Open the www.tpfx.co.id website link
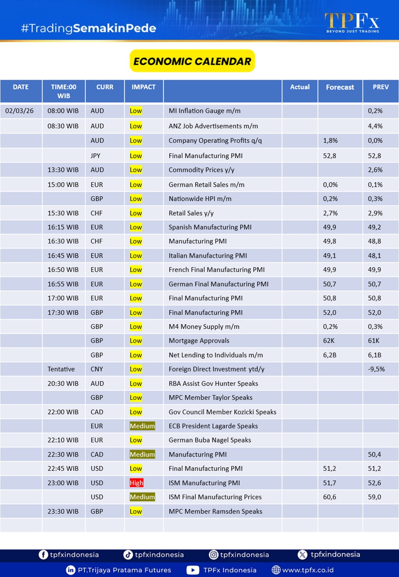The width and height of the screenshot is (399, 577). (308, 570)
